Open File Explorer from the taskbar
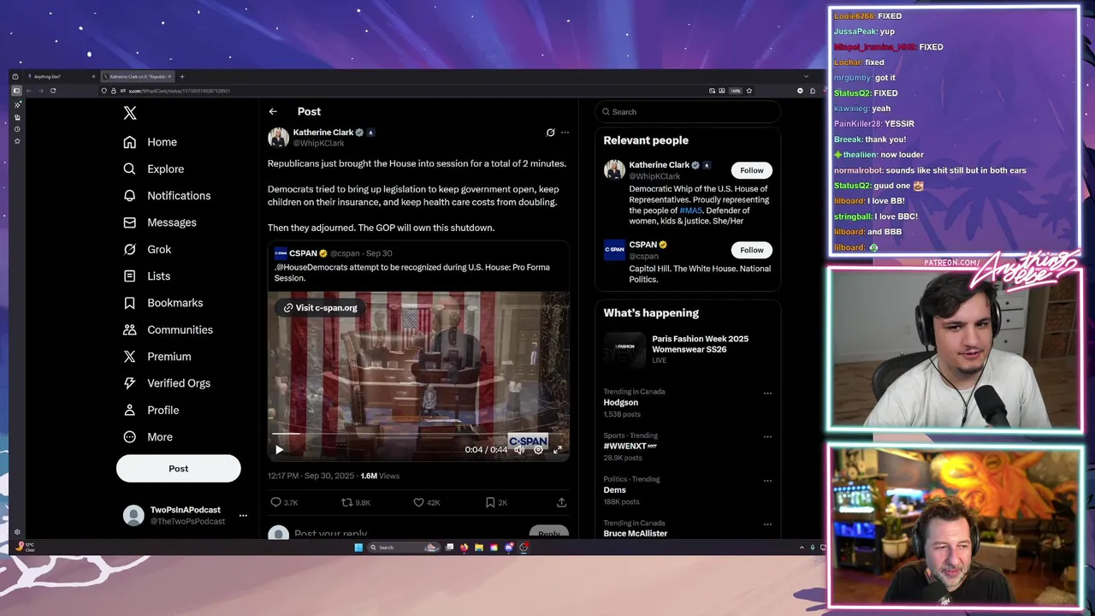 [x=479, y=548]
